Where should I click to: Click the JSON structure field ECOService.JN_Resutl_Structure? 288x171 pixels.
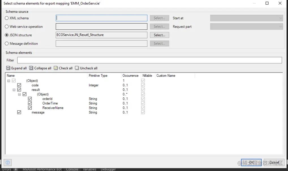pyautogui.click(x=101, y=35)
